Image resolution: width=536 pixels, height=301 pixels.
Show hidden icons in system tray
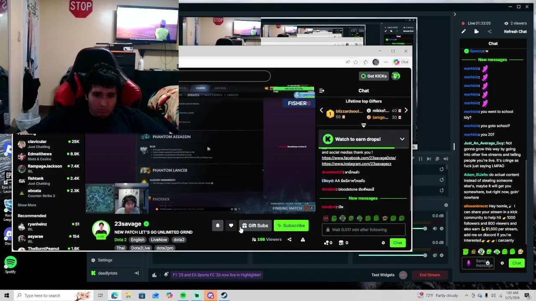pos(466,296)
